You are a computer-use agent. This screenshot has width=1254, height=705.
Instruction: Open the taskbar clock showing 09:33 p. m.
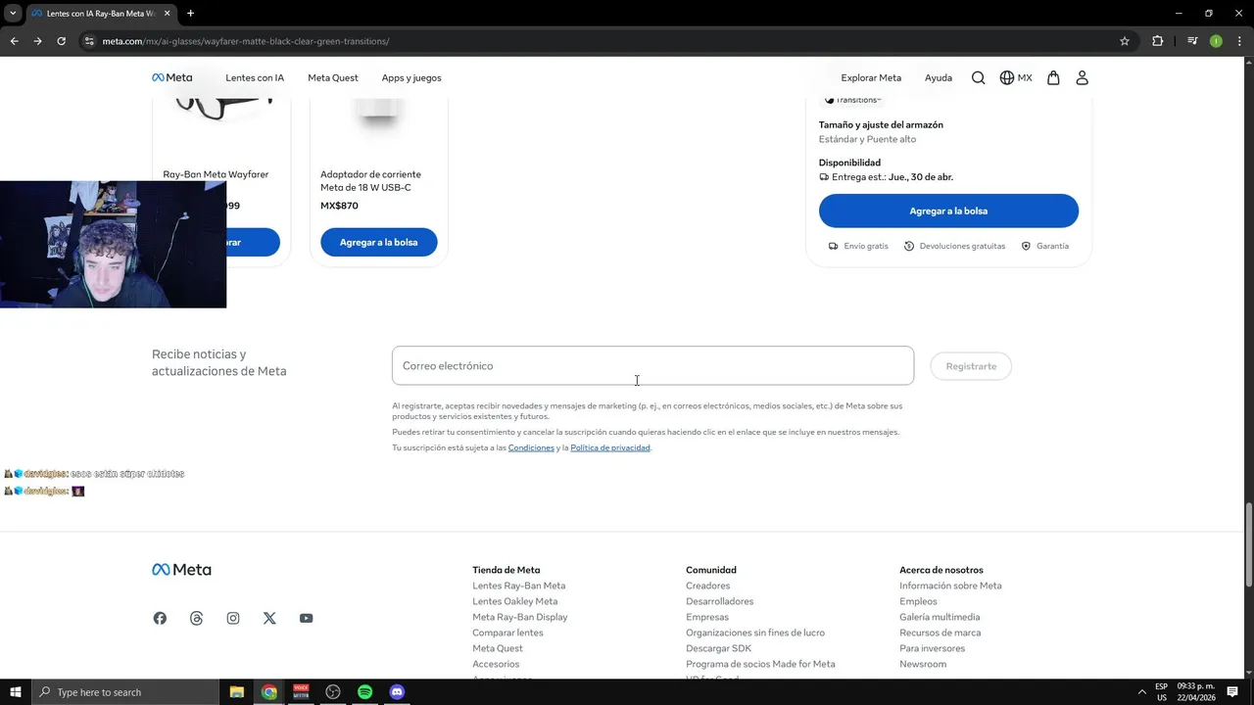point(1194,692)
